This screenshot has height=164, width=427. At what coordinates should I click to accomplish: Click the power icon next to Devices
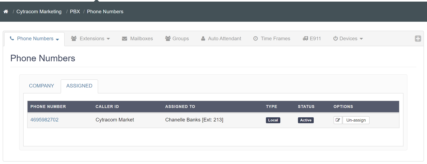tap(335, 39)
